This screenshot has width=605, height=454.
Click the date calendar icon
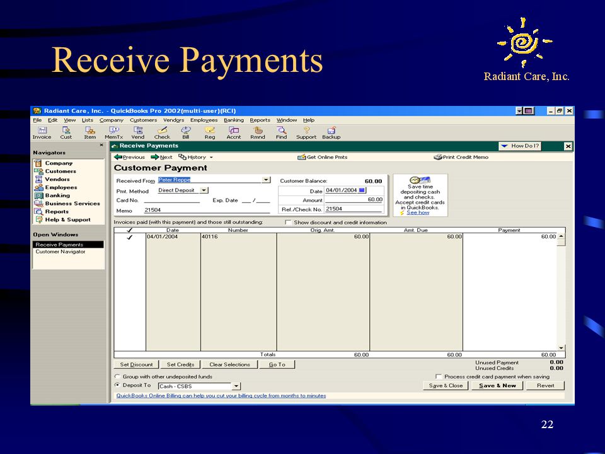pos(362,190)
